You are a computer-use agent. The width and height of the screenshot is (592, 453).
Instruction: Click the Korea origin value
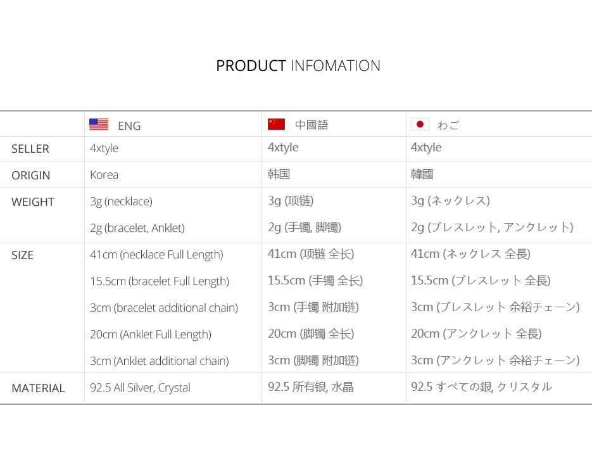104,175
